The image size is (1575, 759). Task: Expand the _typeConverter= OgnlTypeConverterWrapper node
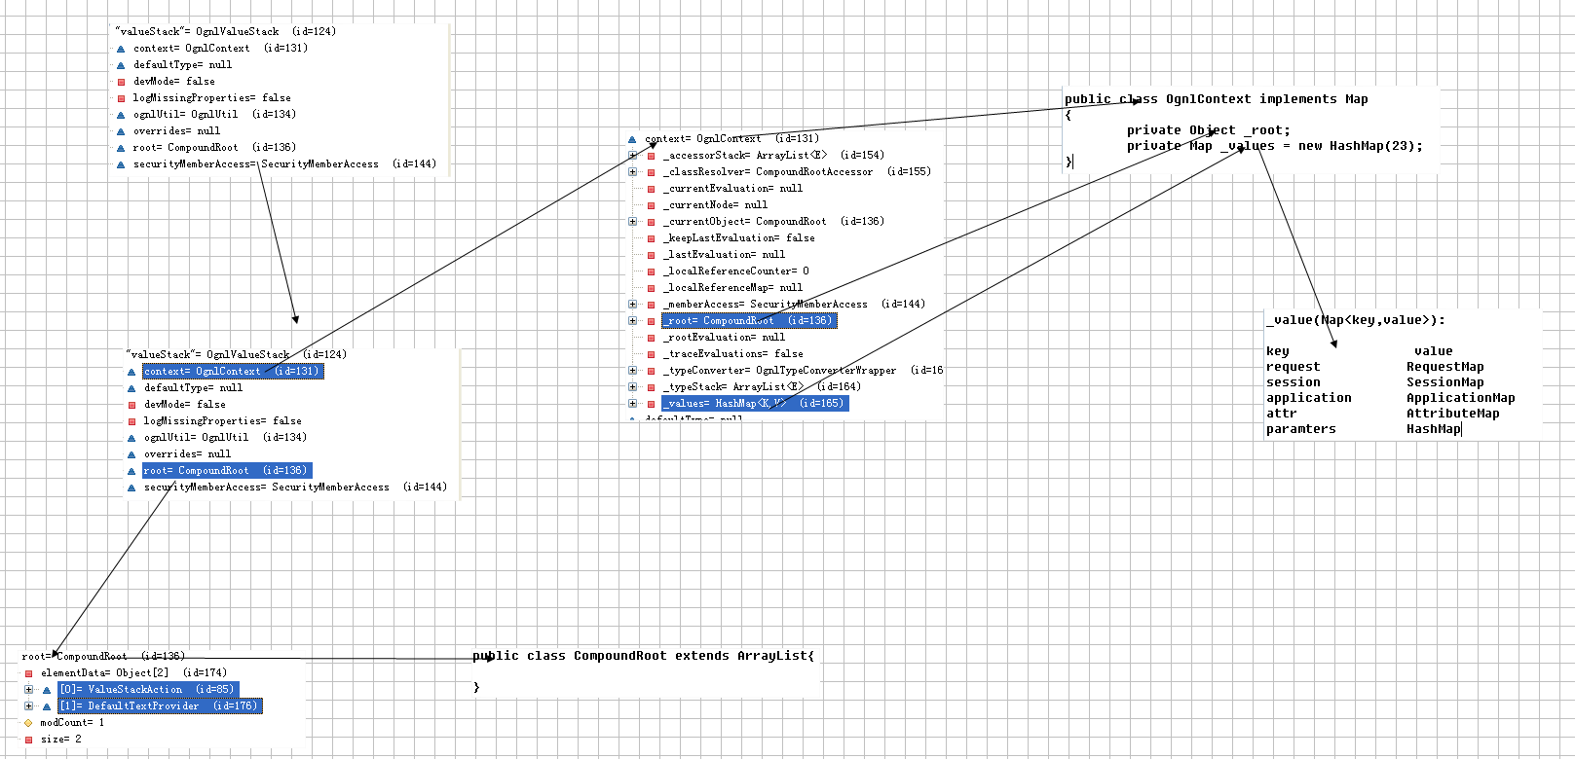[x=633, y=371]
